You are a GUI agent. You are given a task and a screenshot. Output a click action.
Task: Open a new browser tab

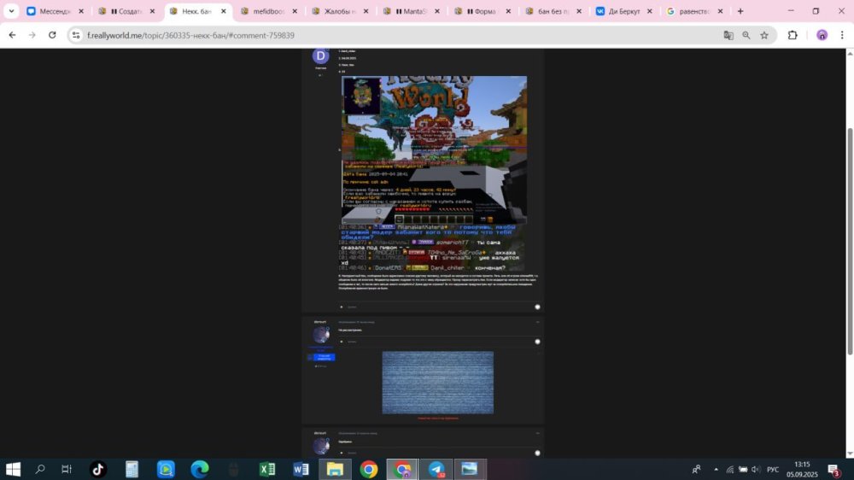740,11
